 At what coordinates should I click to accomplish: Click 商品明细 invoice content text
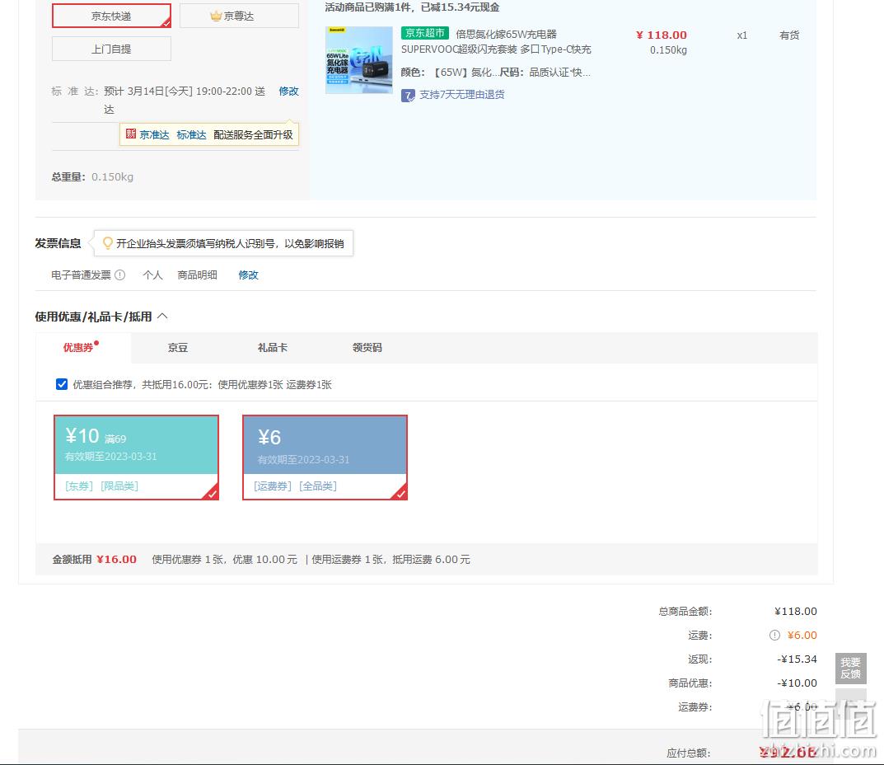[198, 275]
